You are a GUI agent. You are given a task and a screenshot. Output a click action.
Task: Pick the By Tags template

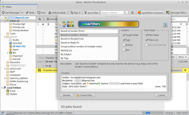(89, 58)
